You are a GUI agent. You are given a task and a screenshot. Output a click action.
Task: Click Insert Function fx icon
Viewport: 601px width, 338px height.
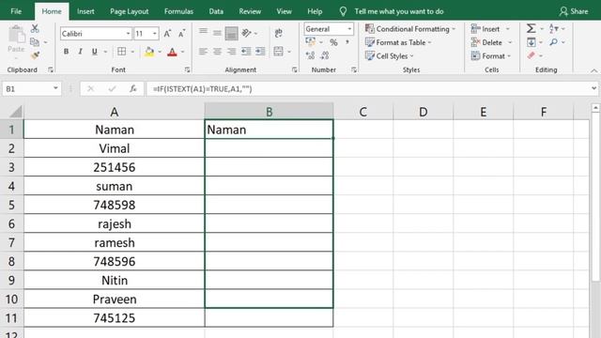pos(133,88)
